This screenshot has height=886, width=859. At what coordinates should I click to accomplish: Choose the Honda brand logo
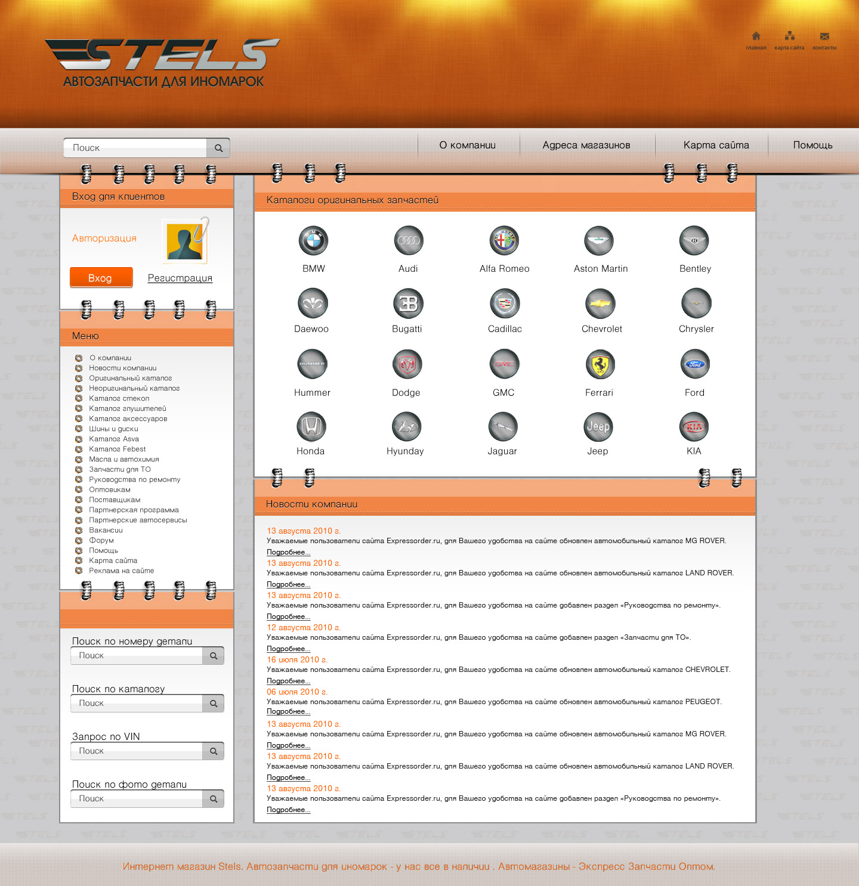tap(311, 427)
